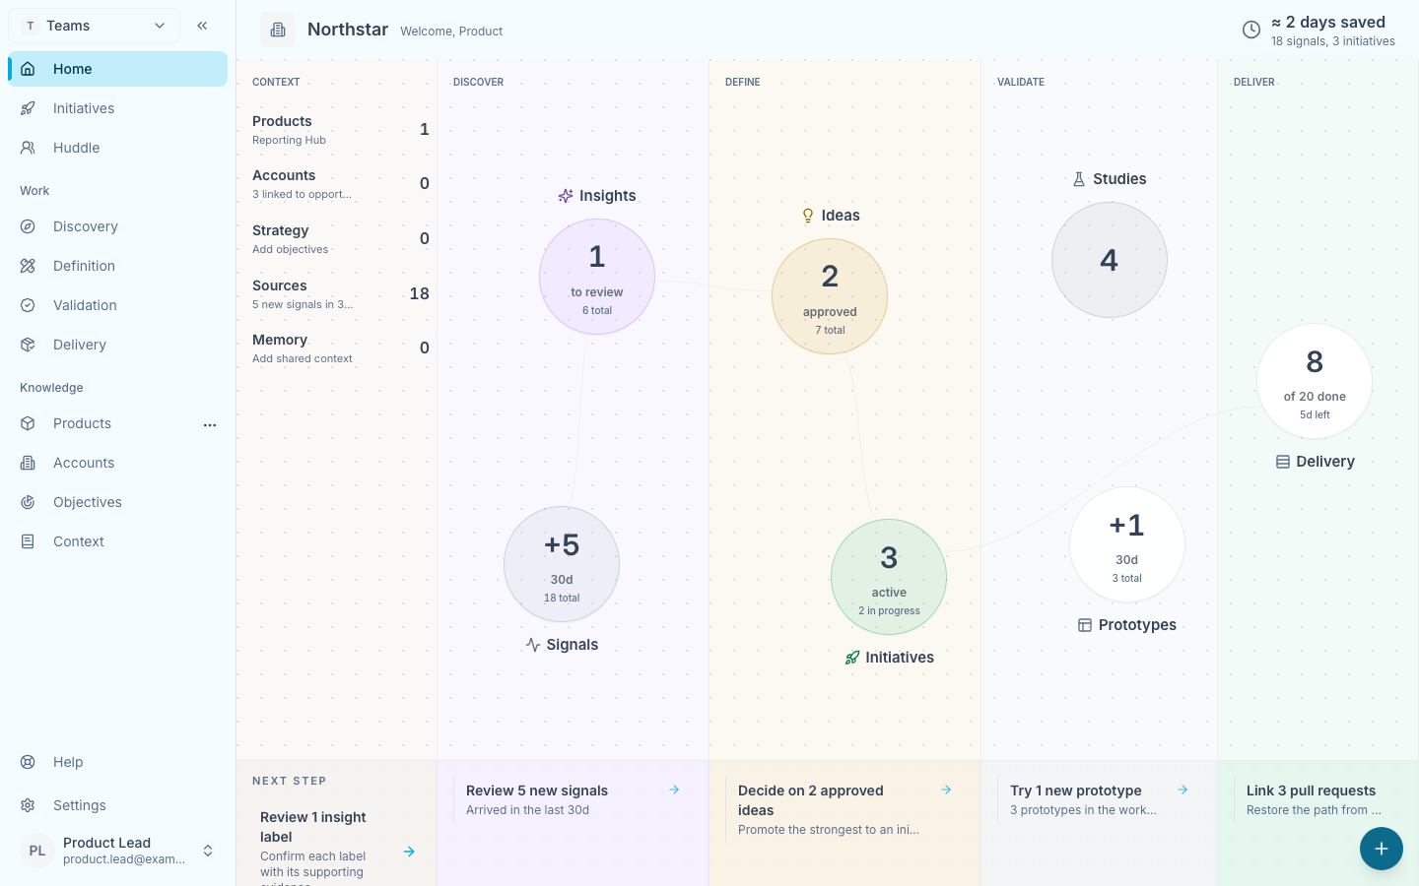Open Settings in the sidebar

(x=117, y=805)
